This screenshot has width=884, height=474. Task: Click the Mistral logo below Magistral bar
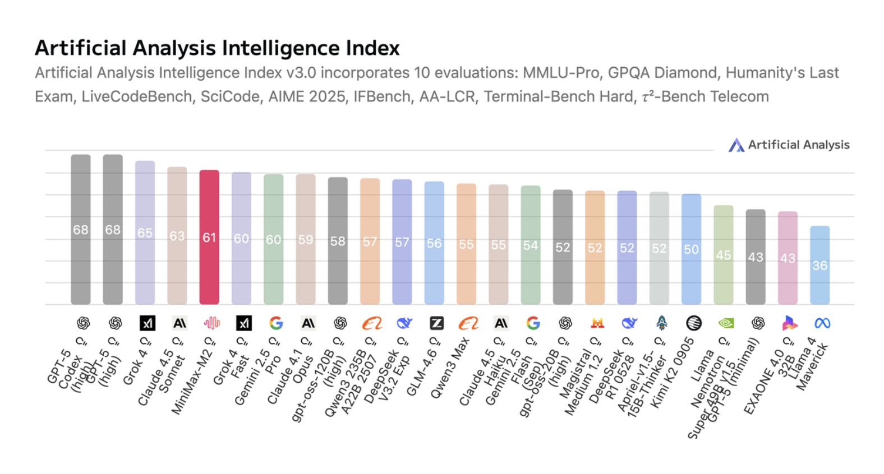pos(597,323)
